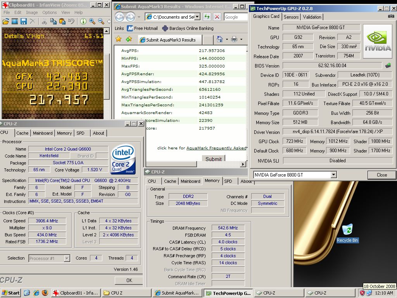Image resolution: width=397 pixels, height=298 pixels.
Task: Paste clipboard with IrfanView paste icon
Action: pyautogui.click(x=62, y=21)
